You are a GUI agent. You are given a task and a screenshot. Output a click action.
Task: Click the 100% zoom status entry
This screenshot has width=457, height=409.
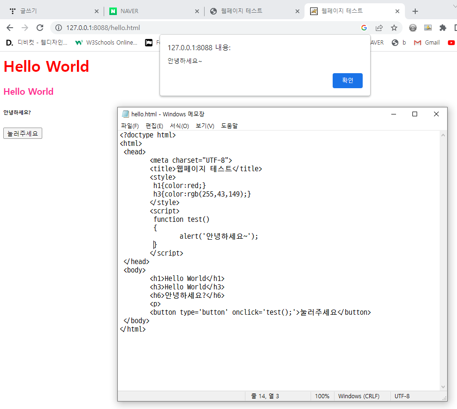(322, 396)
